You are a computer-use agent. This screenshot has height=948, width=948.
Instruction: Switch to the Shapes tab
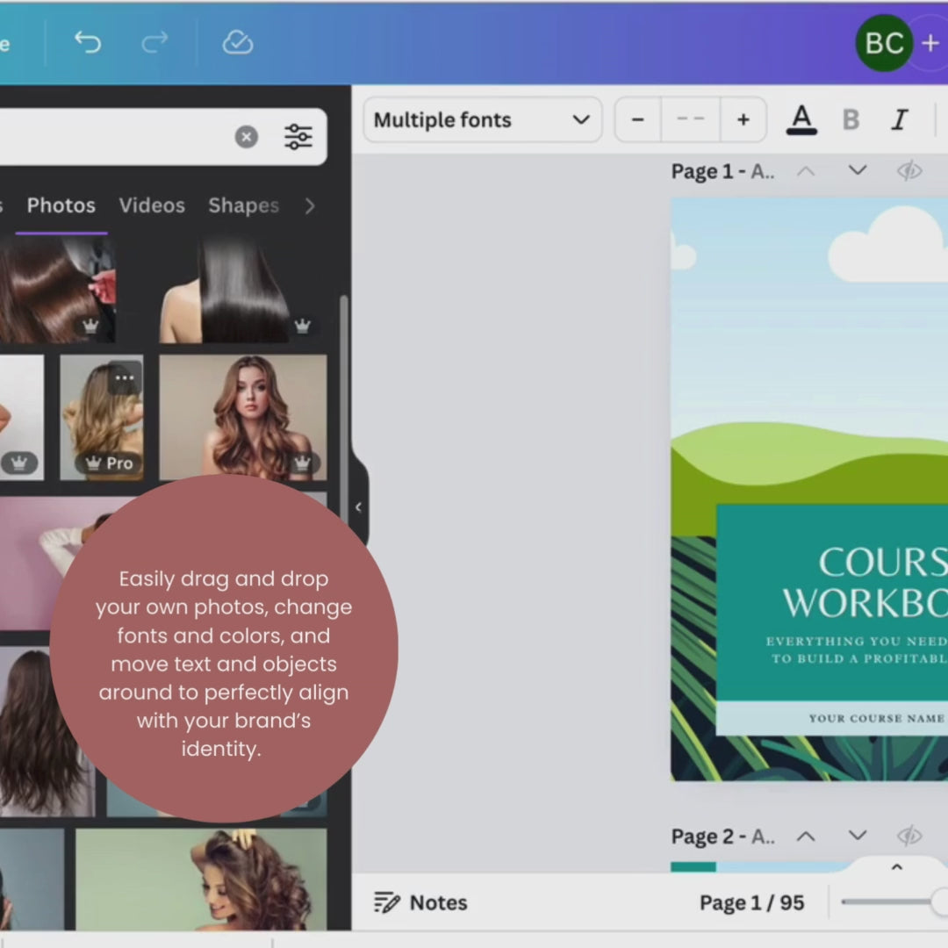click(x=243, y=205)
